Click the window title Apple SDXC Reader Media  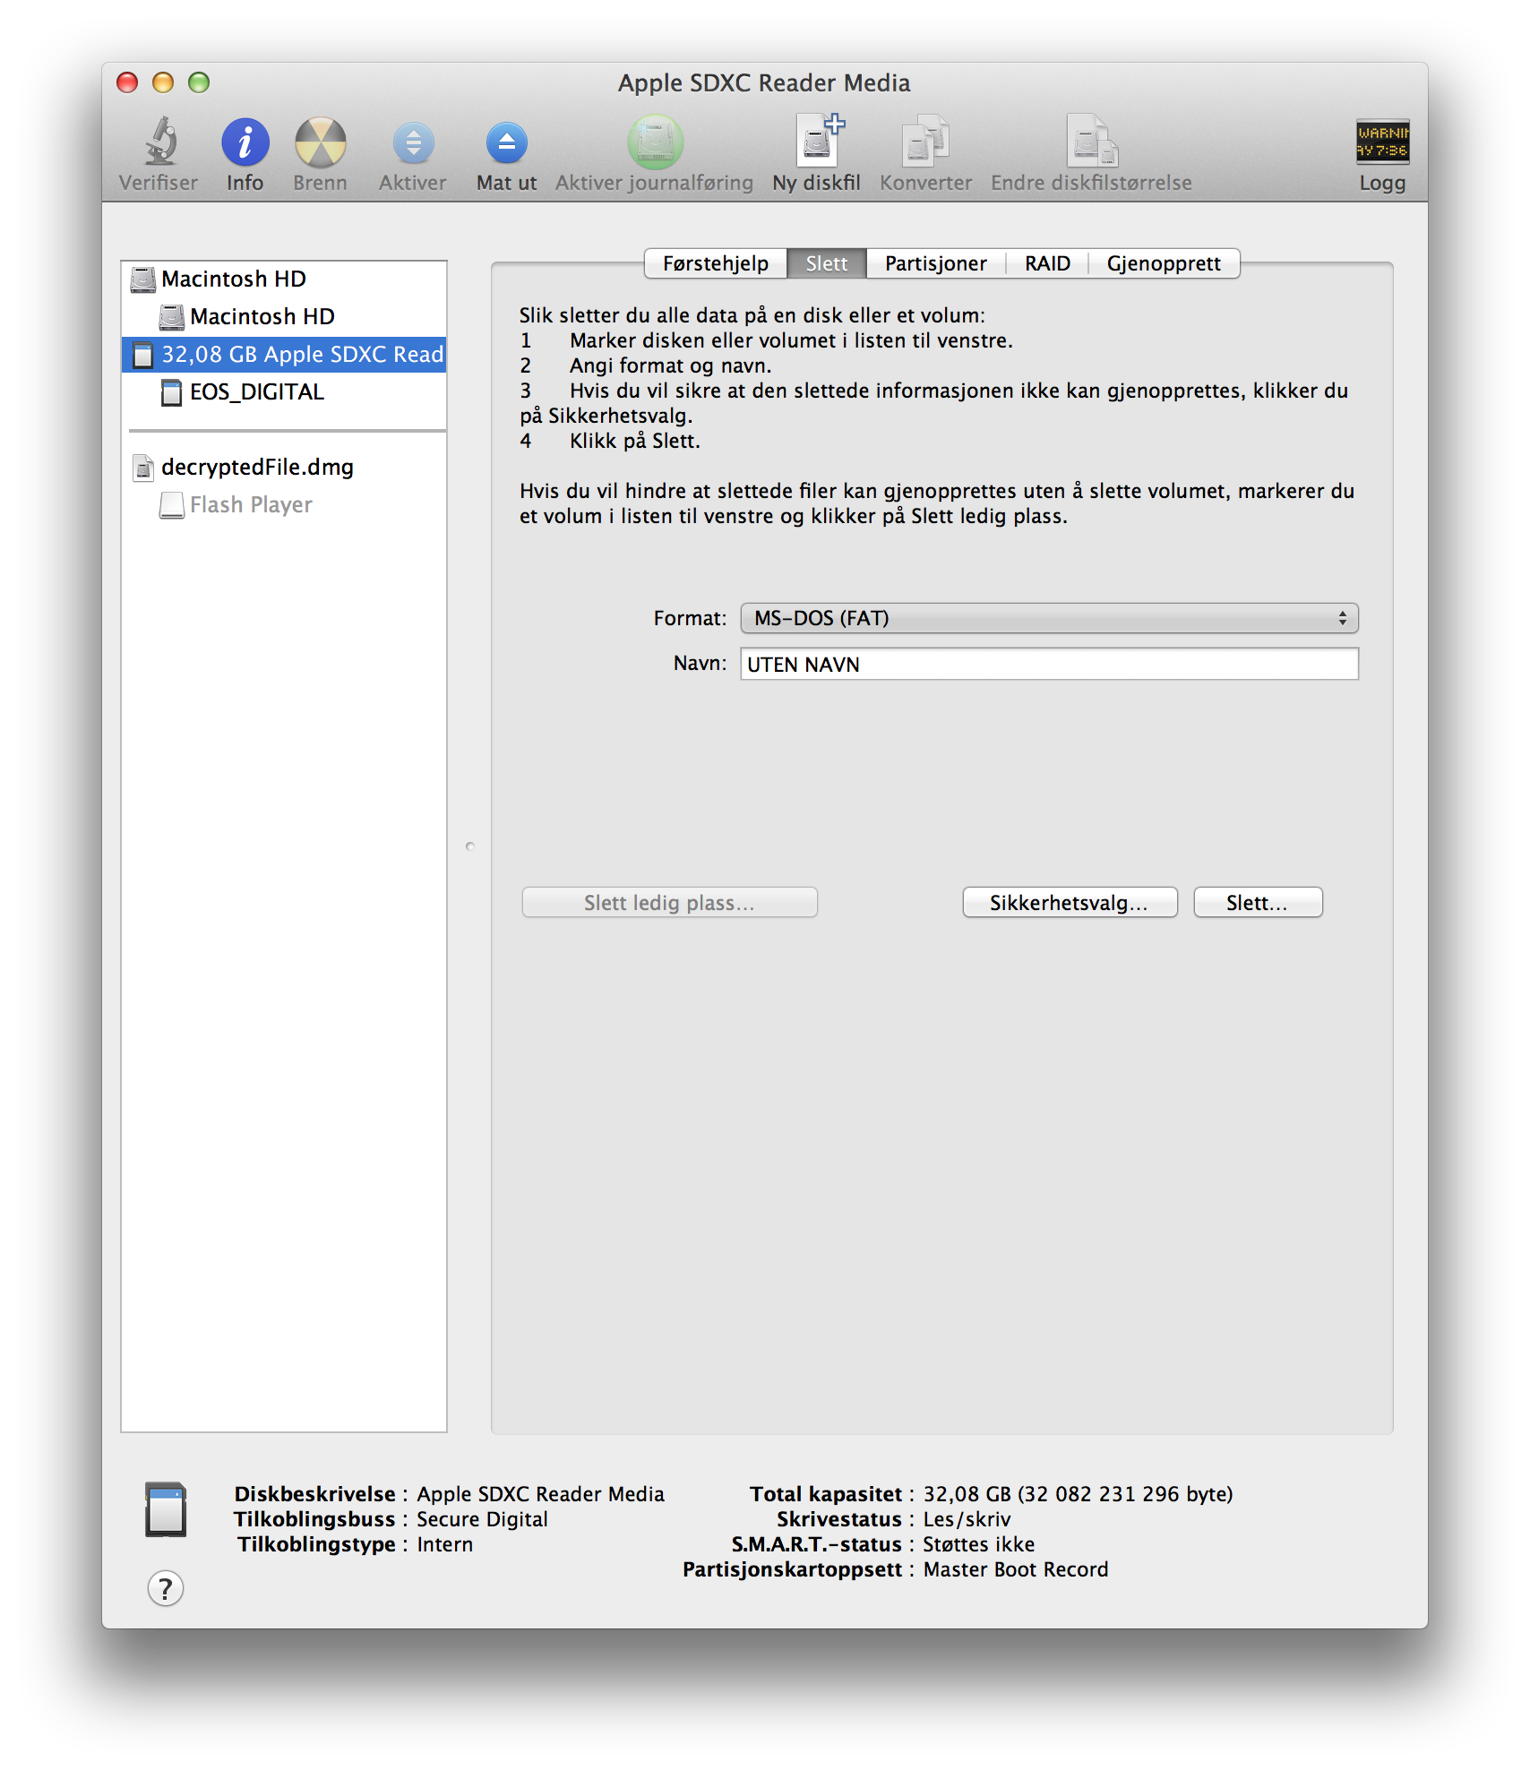(x=764, y=82)
